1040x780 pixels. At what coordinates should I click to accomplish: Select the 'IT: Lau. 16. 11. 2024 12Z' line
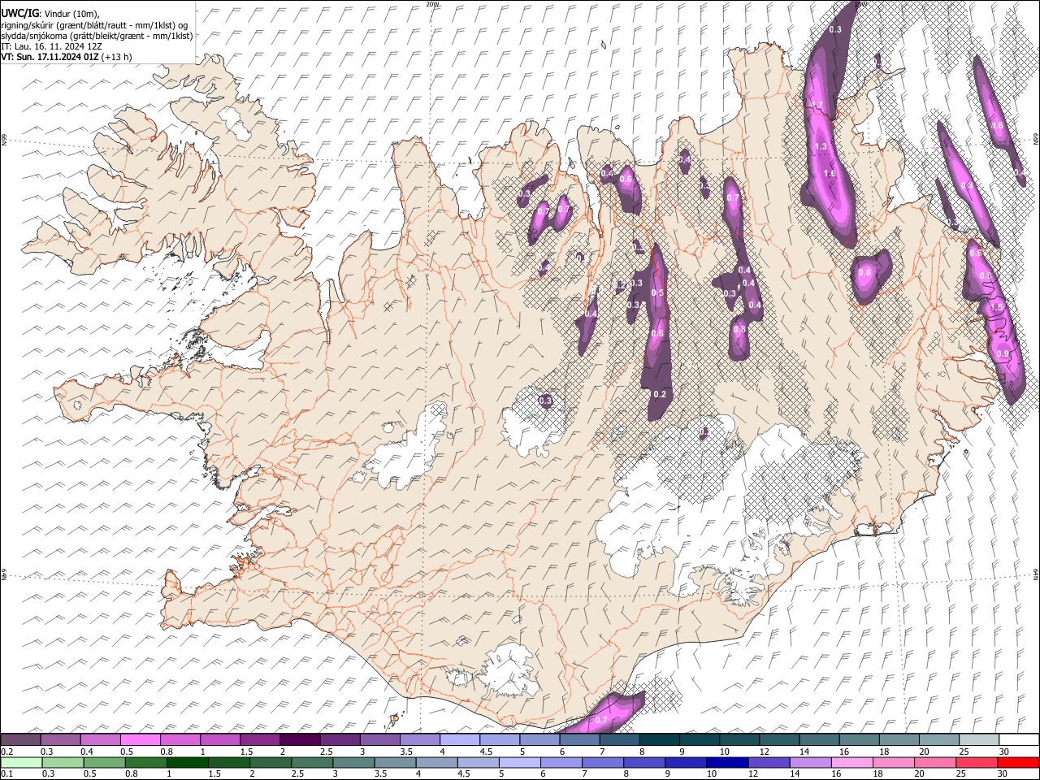point(51,46)
